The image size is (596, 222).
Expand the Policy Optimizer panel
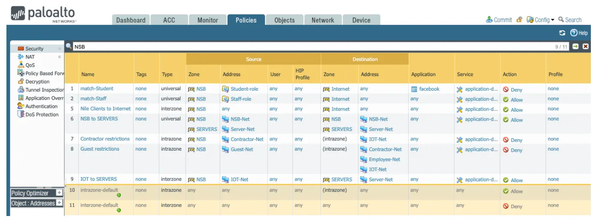pyautogui.click(x=60, y=193)
